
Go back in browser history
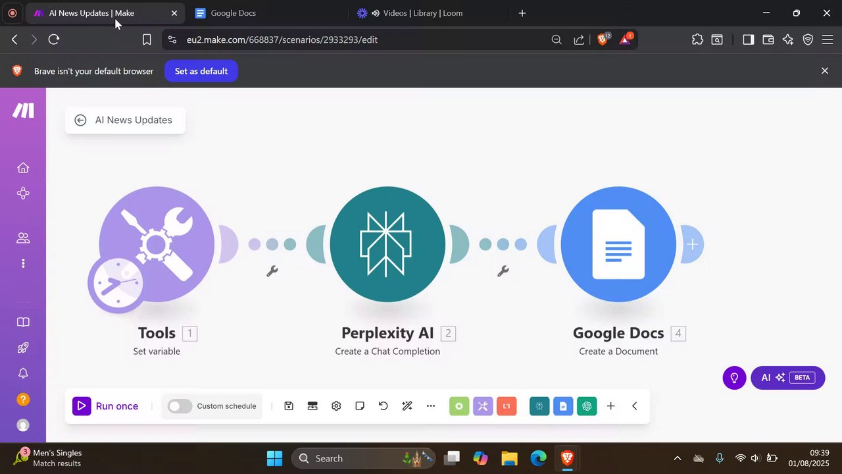tap(14, 39)
